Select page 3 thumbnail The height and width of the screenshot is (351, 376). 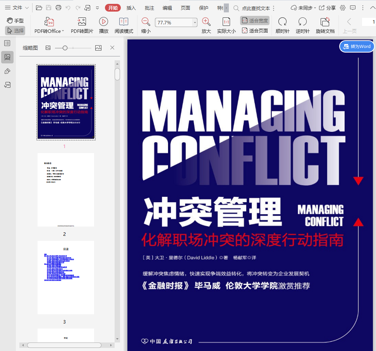pyautogui.click(x=66, y=278)
